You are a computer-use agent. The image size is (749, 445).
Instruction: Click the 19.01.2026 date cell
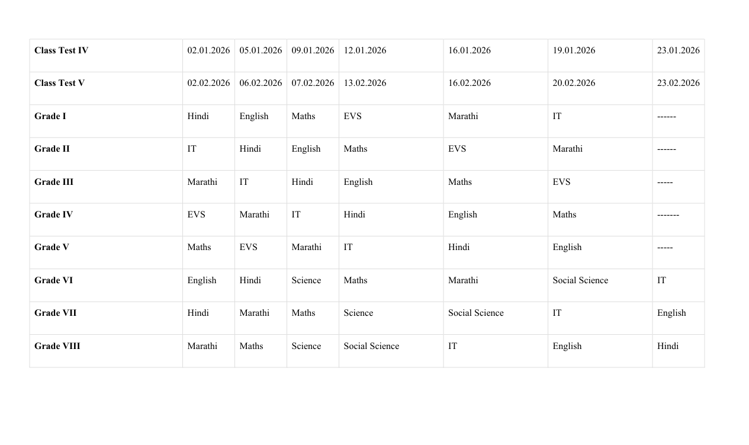574,50
